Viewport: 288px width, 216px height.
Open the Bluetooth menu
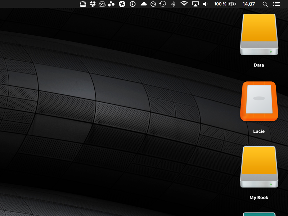[x=173, y=4]
